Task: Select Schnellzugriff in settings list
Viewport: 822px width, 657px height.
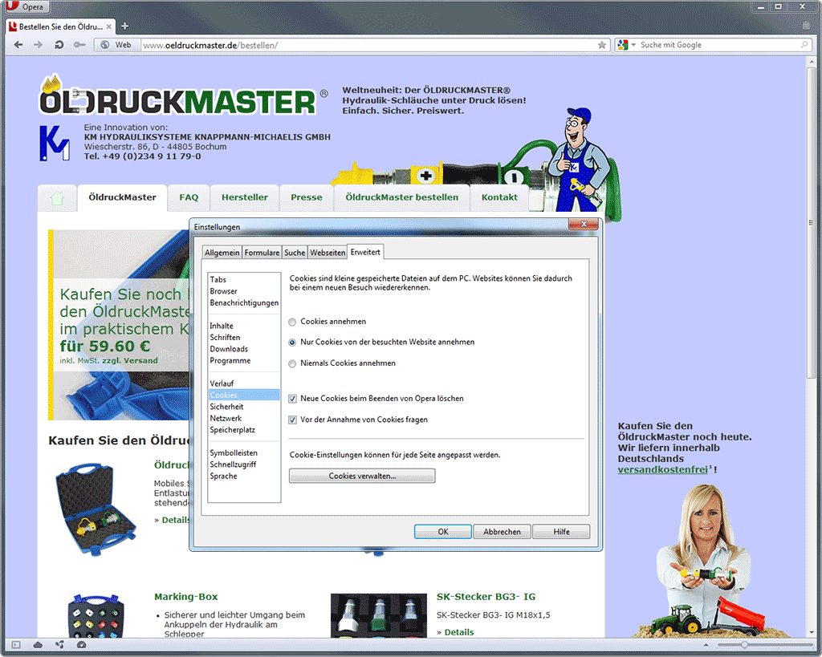Action: [244, 464]
